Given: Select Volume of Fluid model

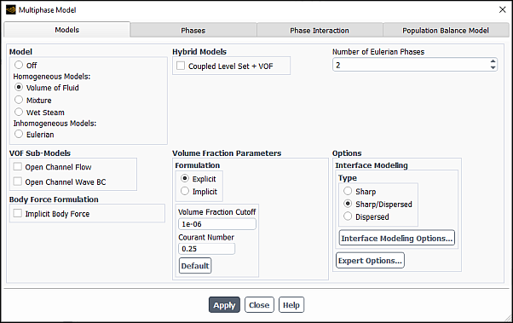Looking at the screenshot, I should (19, 88).
